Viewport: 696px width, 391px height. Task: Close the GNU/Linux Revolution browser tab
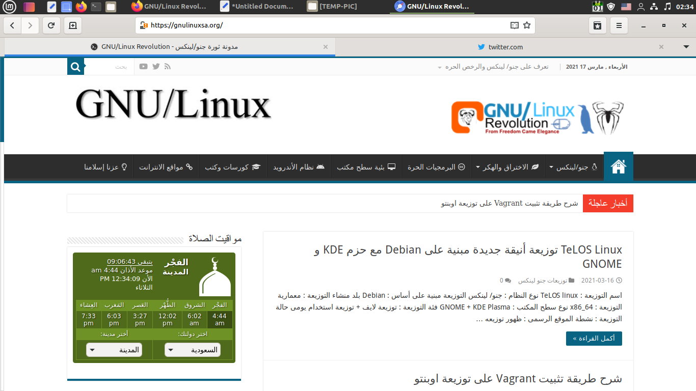point(326,47)
